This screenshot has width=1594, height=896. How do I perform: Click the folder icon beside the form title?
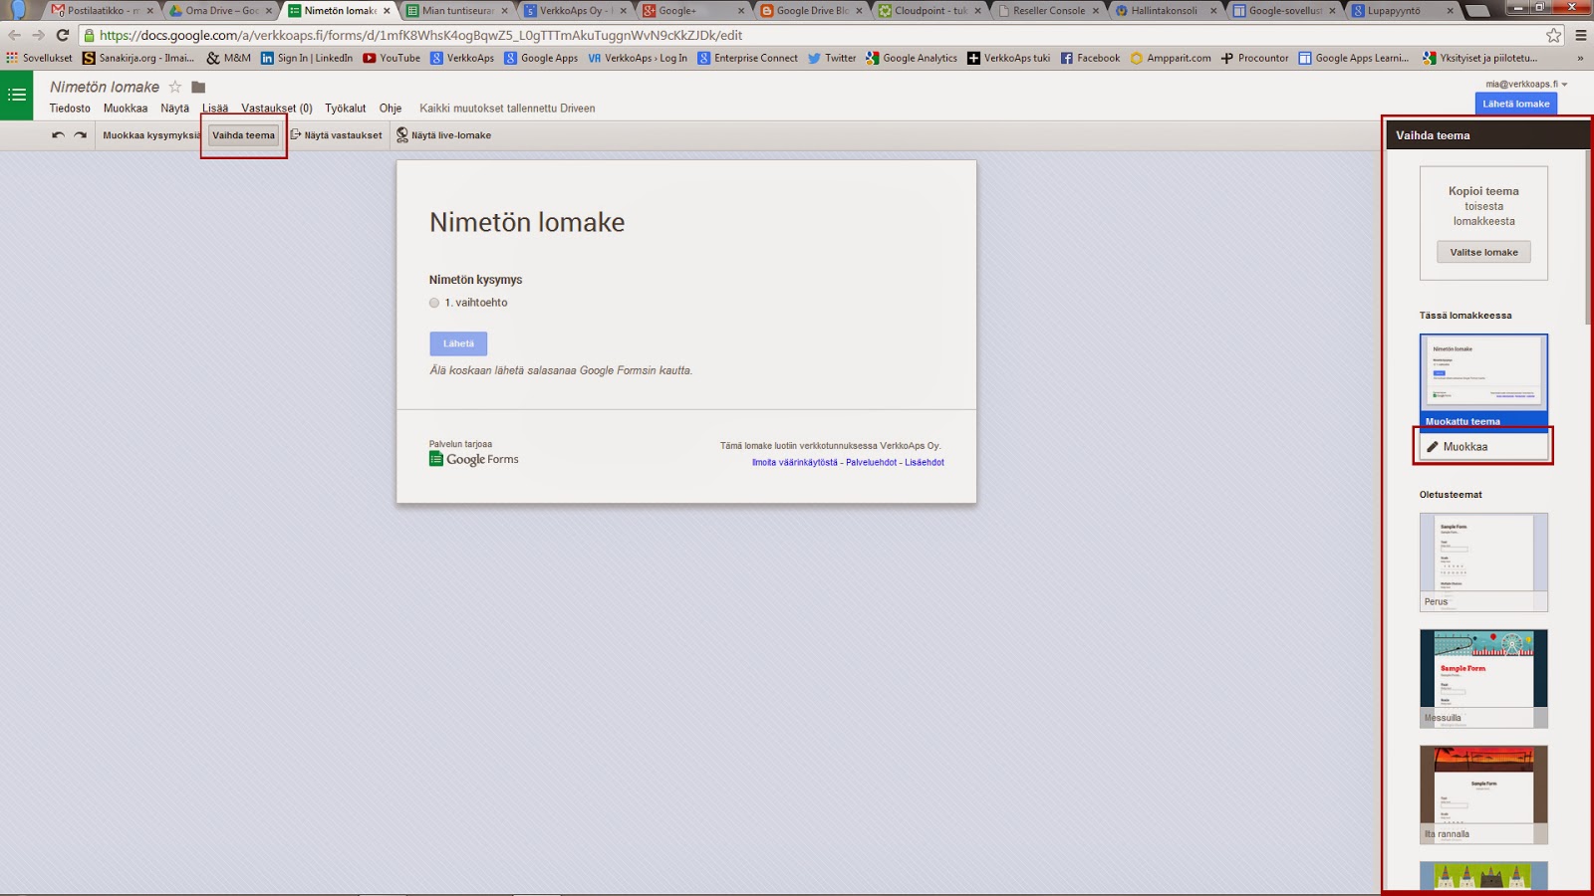[x=198, y=87]
